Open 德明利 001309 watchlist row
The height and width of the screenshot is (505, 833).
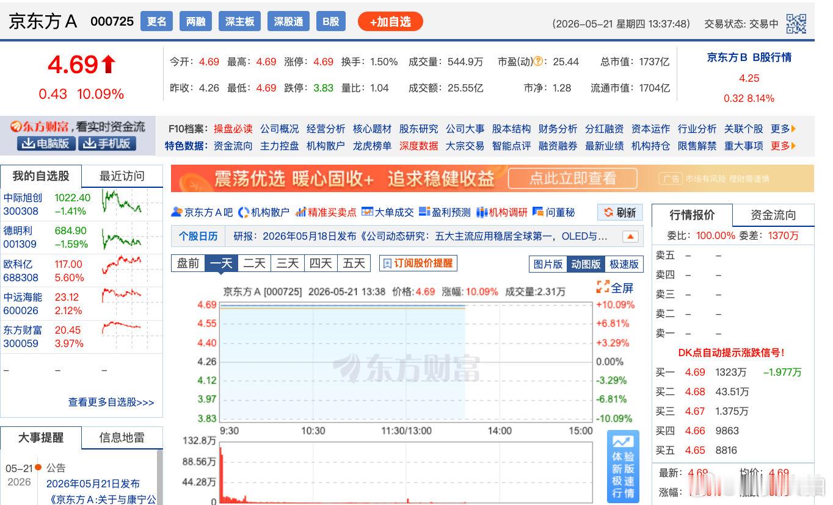(x=81, y=237)
